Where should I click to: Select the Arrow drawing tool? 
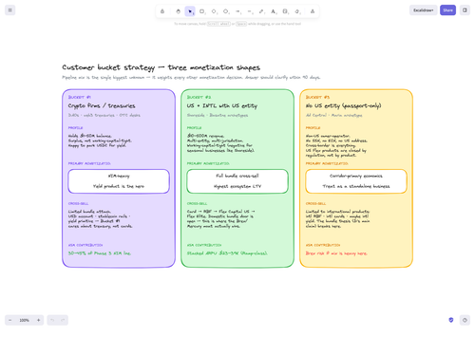pyautogui.click(x=237, y=11)
